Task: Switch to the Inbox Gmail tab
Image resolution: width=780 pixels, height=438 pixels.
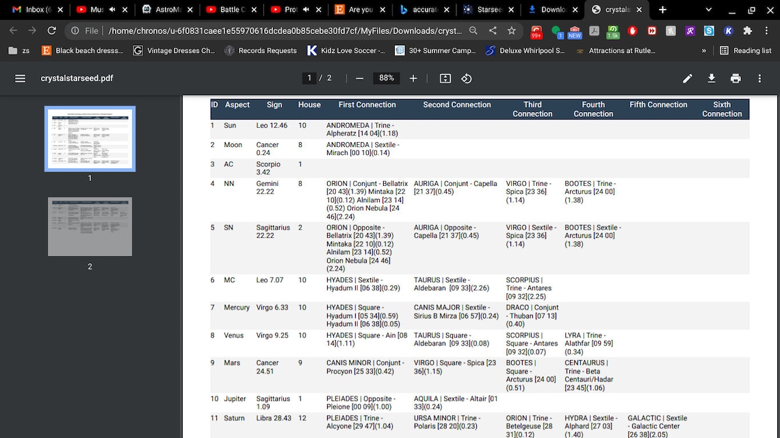Action: coord(33,10)
